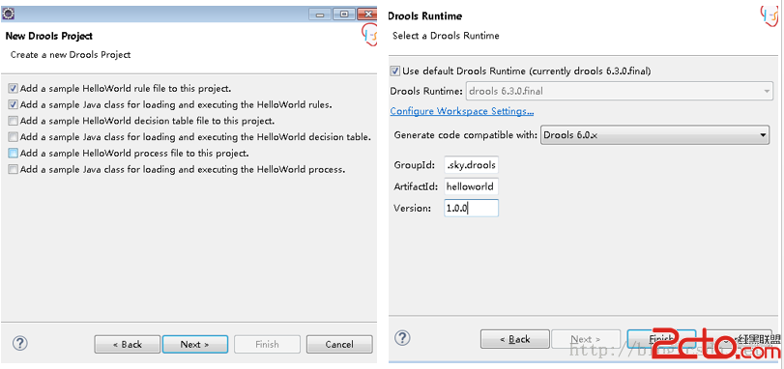Click the 'Create a new Drools Project' text

click(x=71, y=54)
